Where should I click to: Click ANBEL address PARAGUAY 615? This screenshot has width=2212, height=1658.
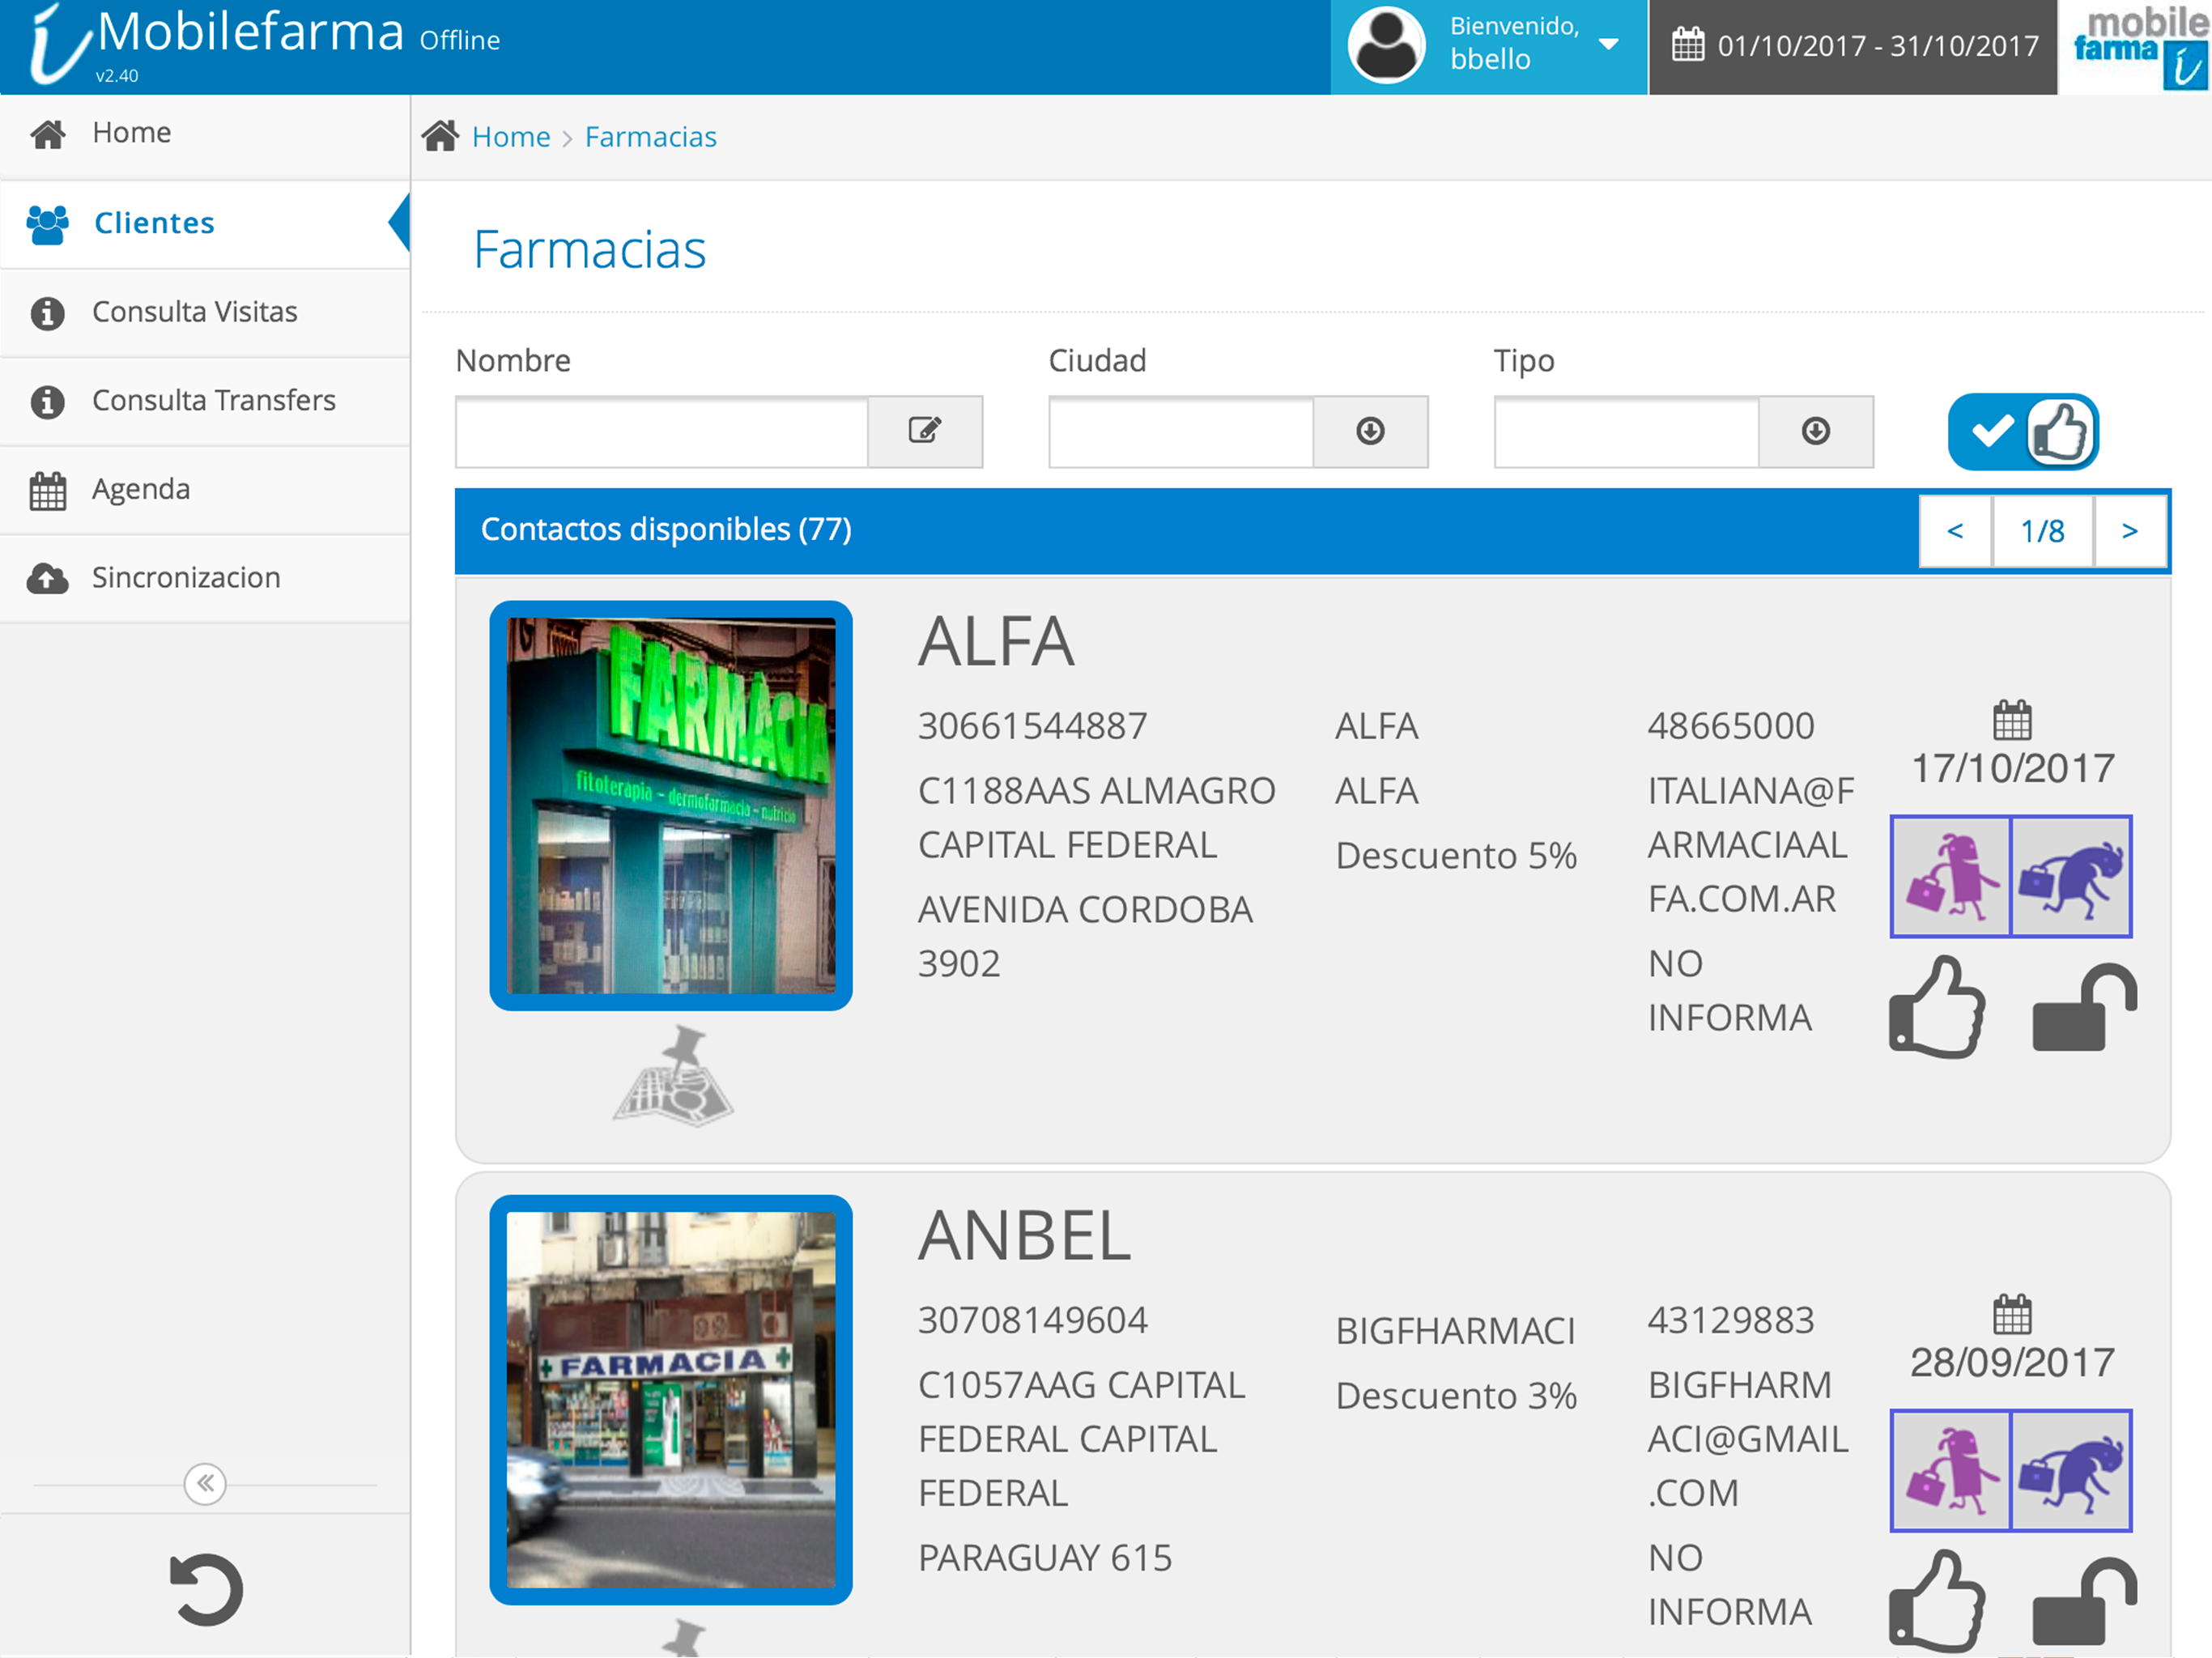point(1045,1558)
